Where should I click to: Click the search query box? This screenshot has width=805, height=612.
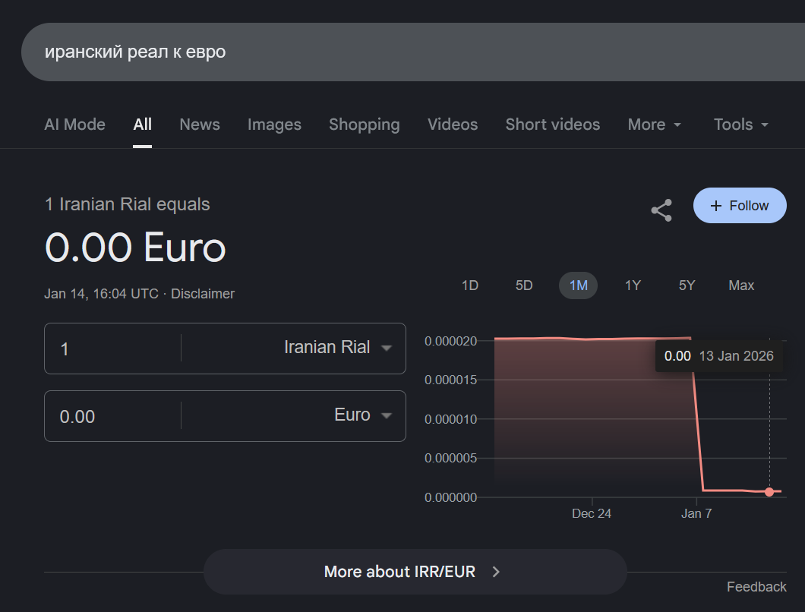coord(380,52)
